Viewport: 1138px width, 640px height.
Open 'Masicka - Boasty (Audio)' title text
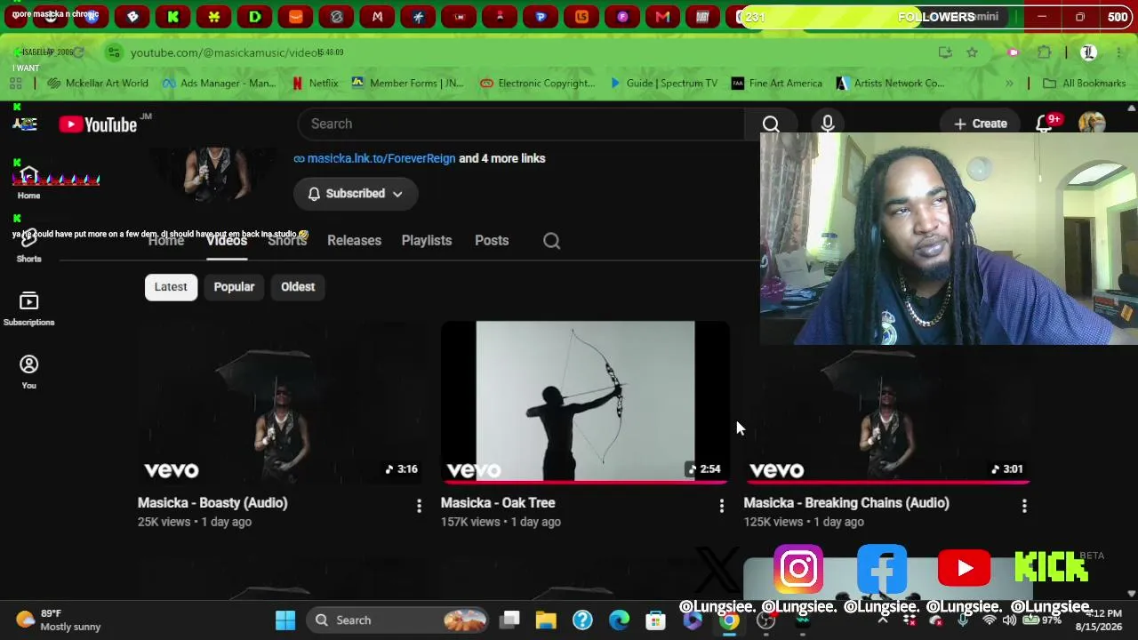coord(212,503)
